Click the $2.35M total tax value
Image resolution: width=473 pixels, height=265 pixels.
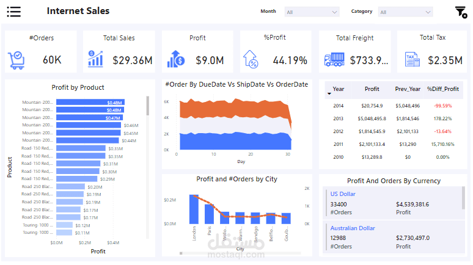click(x=445, y=60)
